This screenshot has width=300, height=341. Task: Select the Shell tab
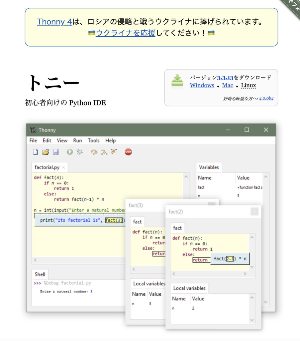[40, 274]
